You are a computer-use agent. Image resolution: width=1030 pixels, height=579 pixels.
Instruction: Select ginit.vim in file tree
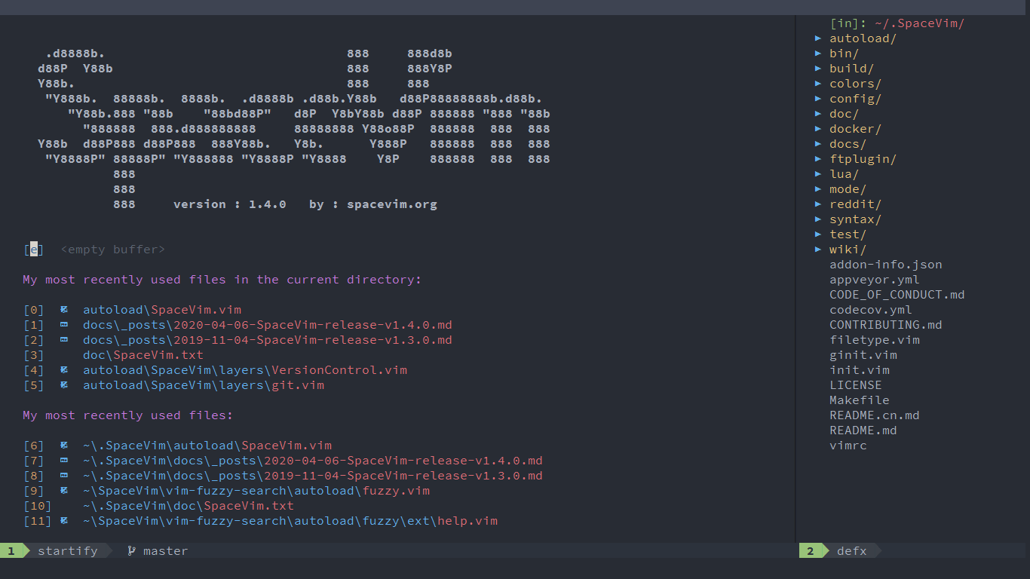click(863, 354)
